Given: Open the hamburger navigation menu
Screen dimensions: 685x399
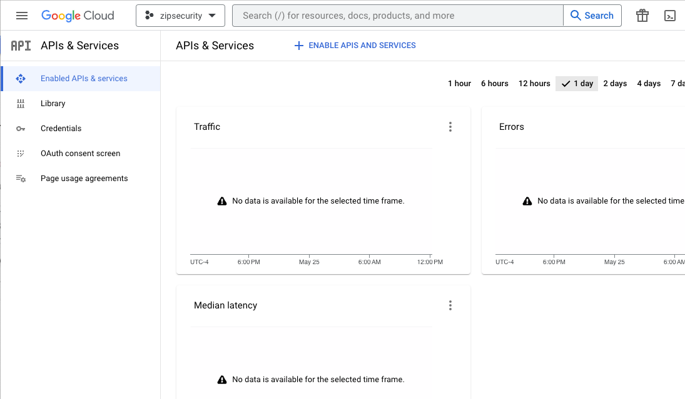Looking at the screenshot, I should coord(22,16).
